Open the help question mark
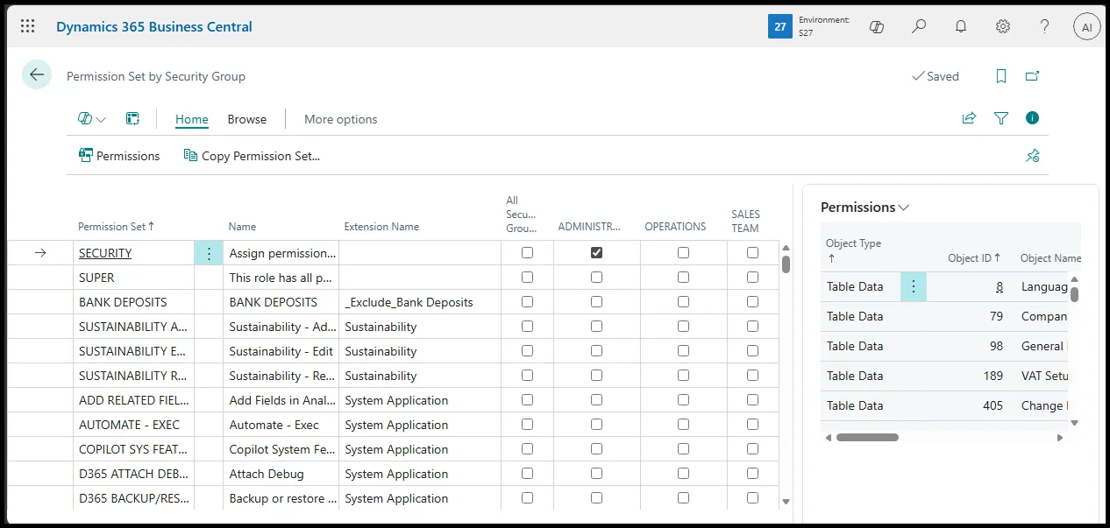1110x528 pixels. click(1044, 26)
